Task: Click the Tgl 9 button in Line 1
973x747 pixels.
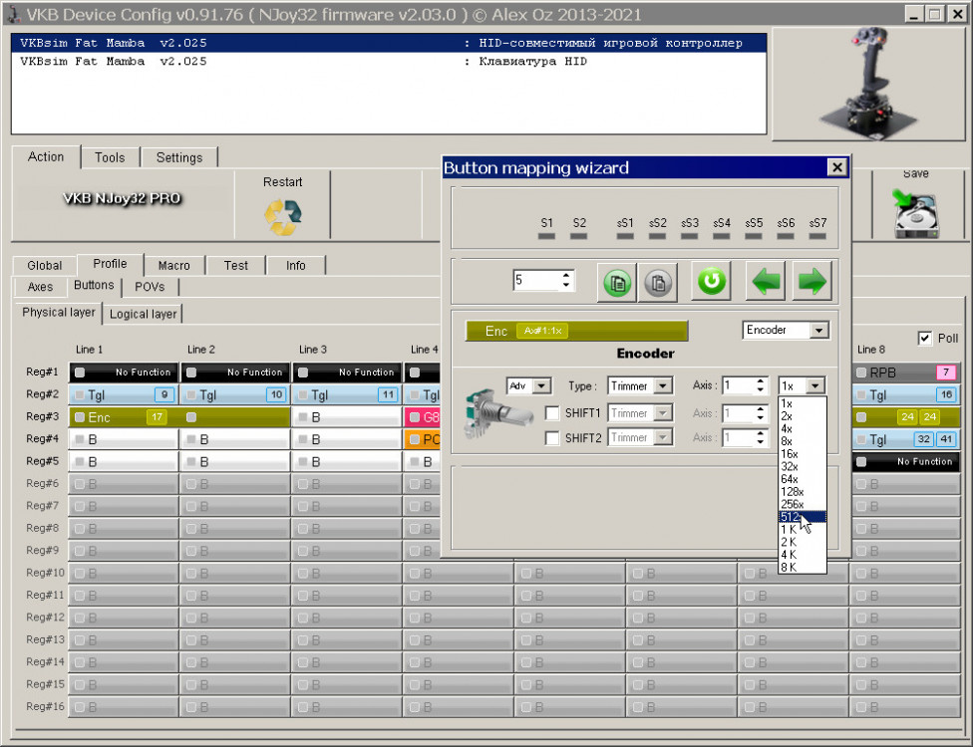Action: (x=124, y=394)
